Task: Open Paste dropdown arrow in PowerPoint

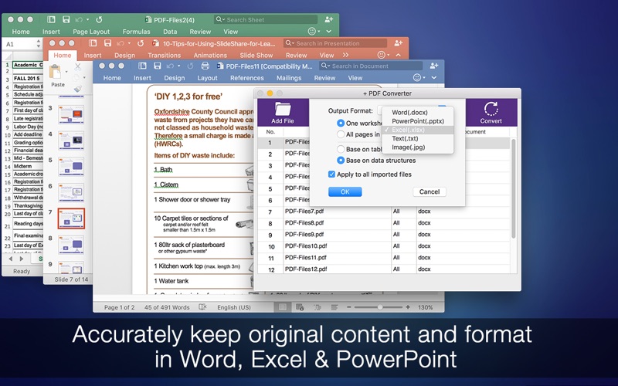Action: 66,72
